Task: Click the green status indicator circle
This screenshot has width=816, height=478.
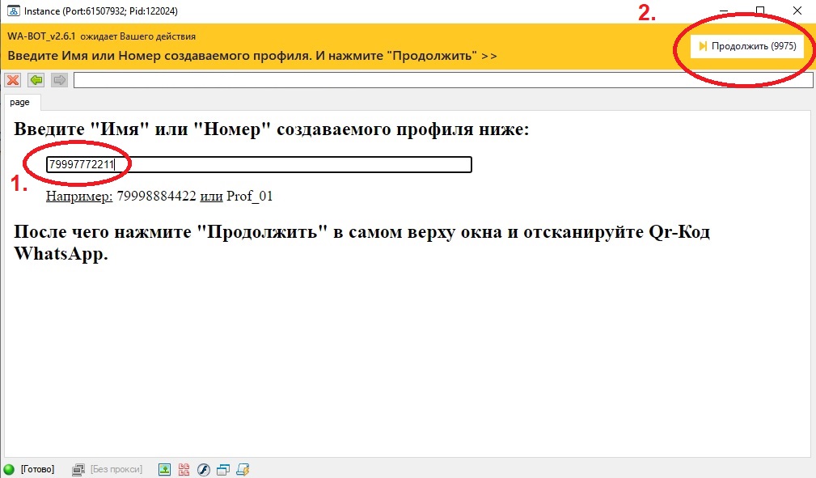Action: (x=10, y=469)
